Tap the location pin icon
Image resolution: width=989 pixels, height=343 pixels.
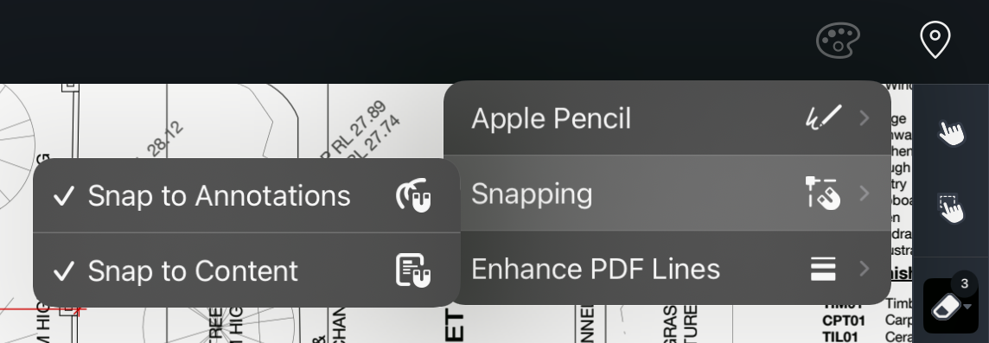click(935, 40)
